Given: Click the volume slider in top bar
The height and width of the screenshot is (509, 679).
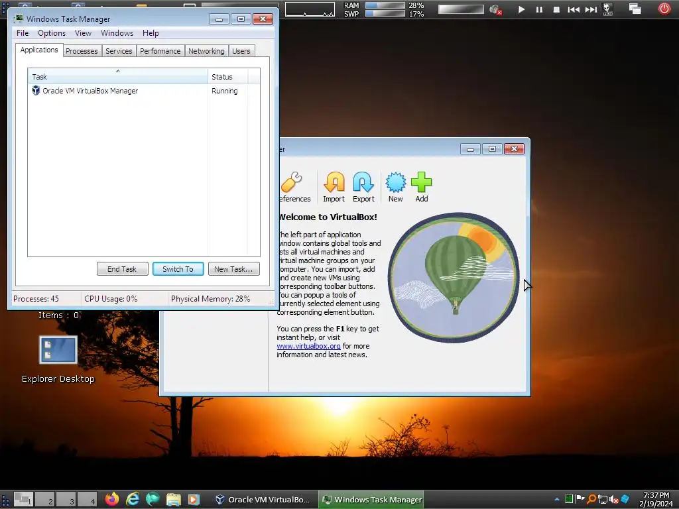Looking at the screenshot, I should point(461,9).
